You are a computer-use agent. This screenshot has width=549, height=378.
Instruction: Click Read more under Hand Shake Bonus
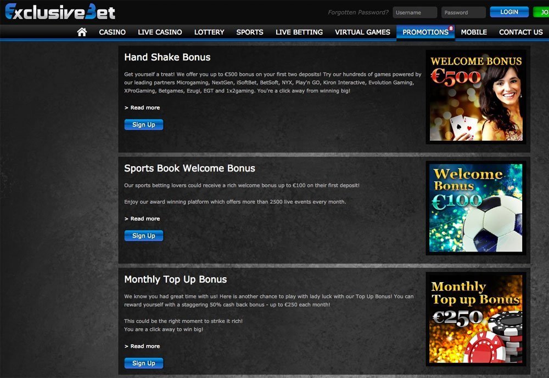pyautogui.click(x=142, y=107)
